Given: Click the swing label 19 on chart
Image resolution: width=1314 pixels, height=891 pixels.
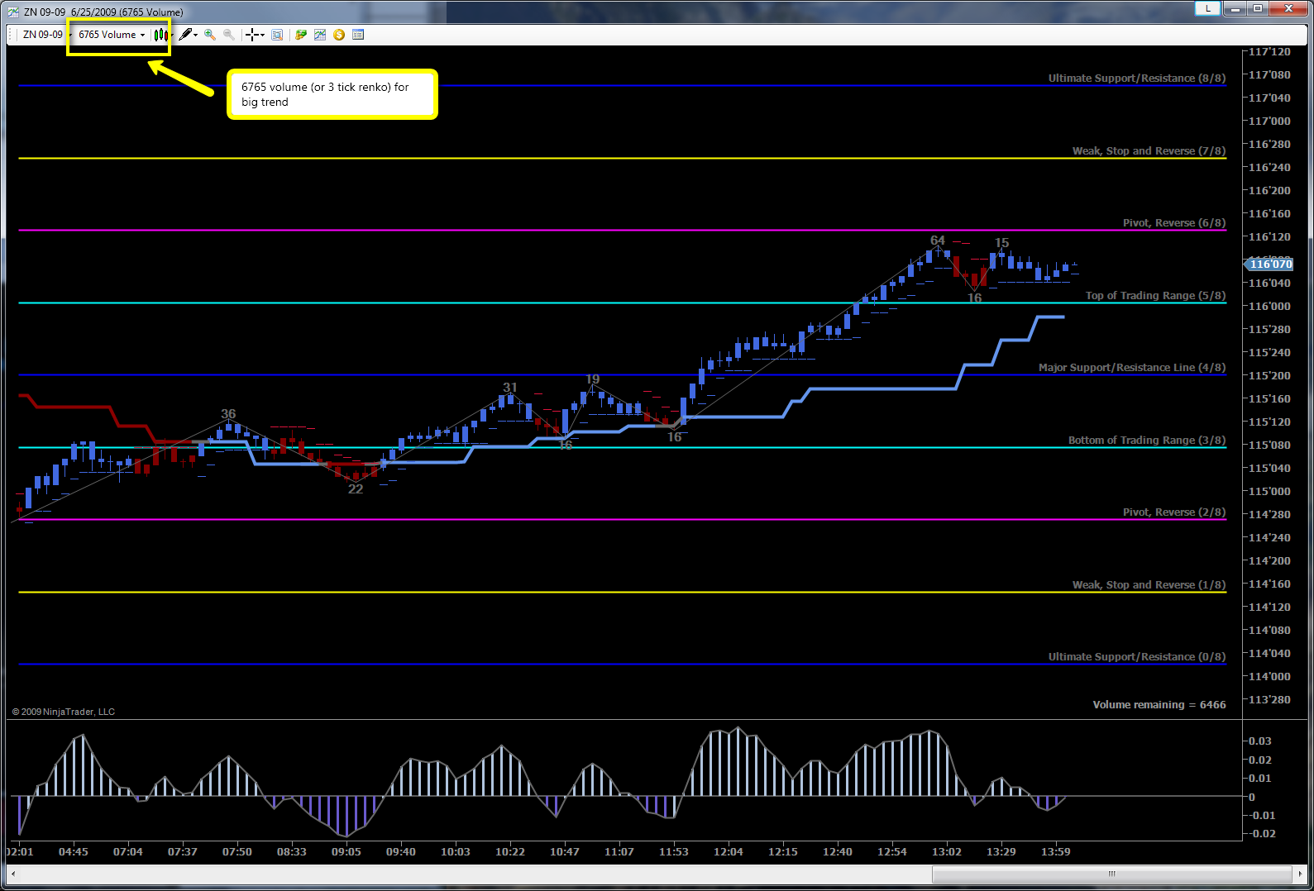Looking at the screenshot, I should coord(593,379).
